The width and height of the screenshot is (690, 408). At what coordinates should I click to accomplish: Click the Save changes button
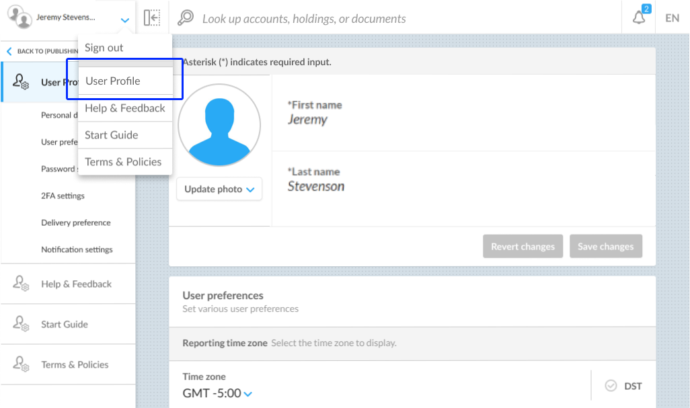(x=605, y=247)
